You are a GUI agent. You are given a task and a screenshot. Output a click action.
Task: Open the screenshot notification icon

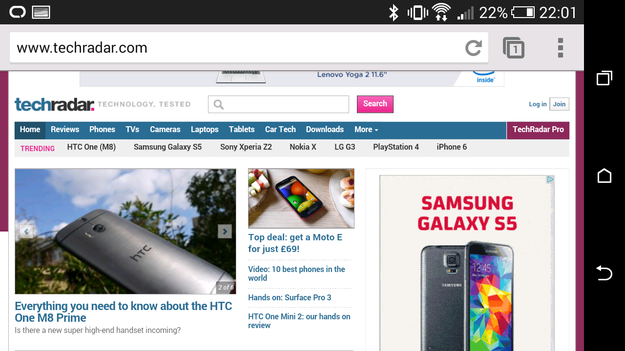pos(41,12)
